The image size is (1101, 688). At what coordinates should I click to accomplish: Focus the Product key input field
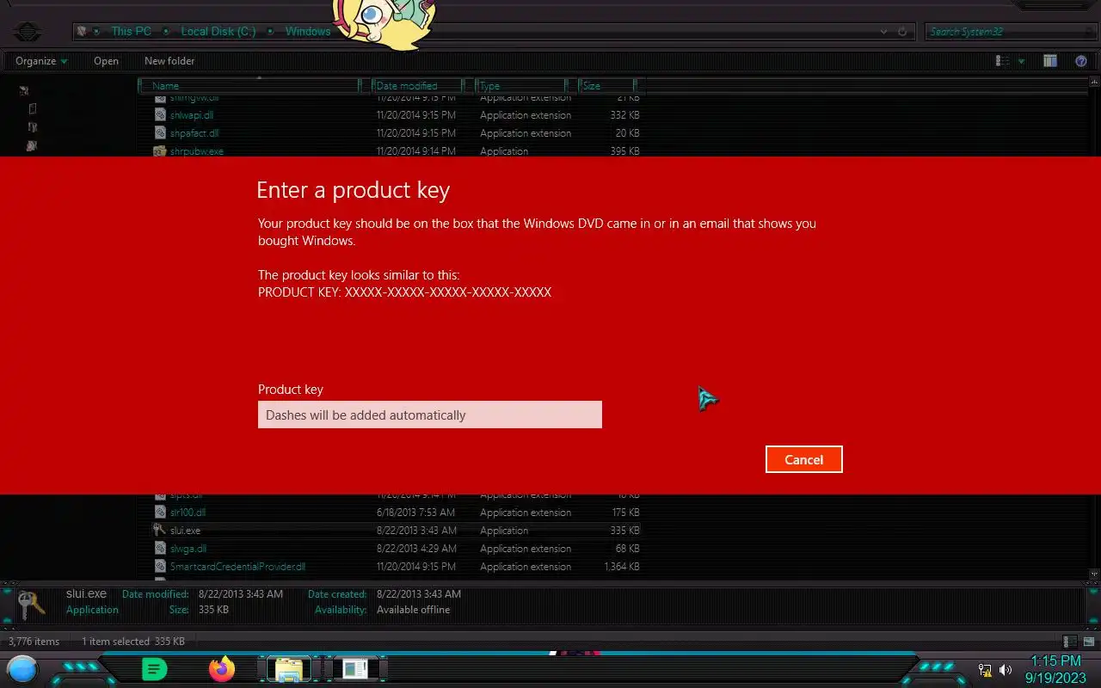(x=430, y=415)
